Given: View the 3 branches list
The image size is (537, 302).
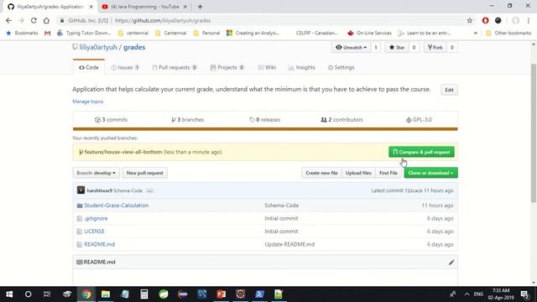Looking at the screenshot, I should click(x=188, y=119).
